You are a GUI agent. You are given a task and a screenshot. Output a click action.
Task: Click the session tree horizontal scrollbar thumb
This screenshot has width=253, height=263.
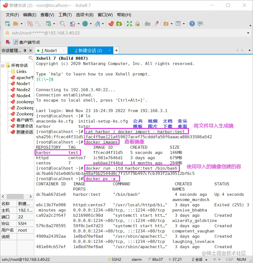click(x=15, y=196)
